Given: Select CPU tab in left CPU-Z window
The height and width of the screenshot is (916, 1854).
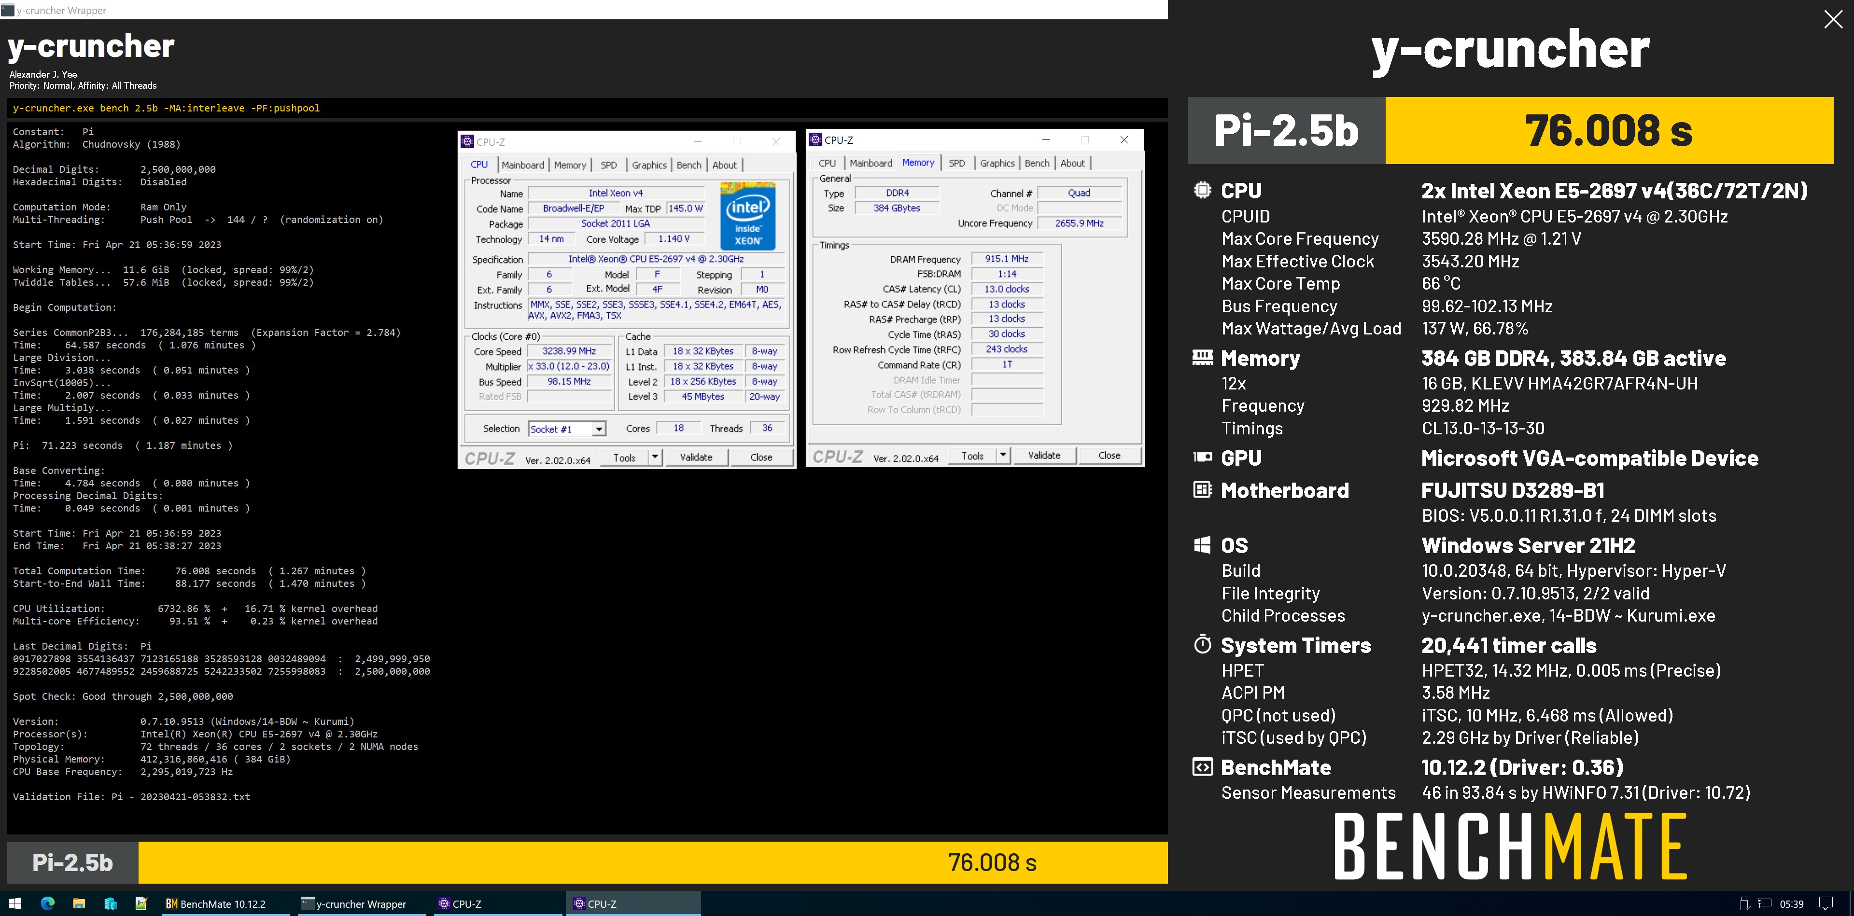Looking at the screenshot, I should (479, 165).
